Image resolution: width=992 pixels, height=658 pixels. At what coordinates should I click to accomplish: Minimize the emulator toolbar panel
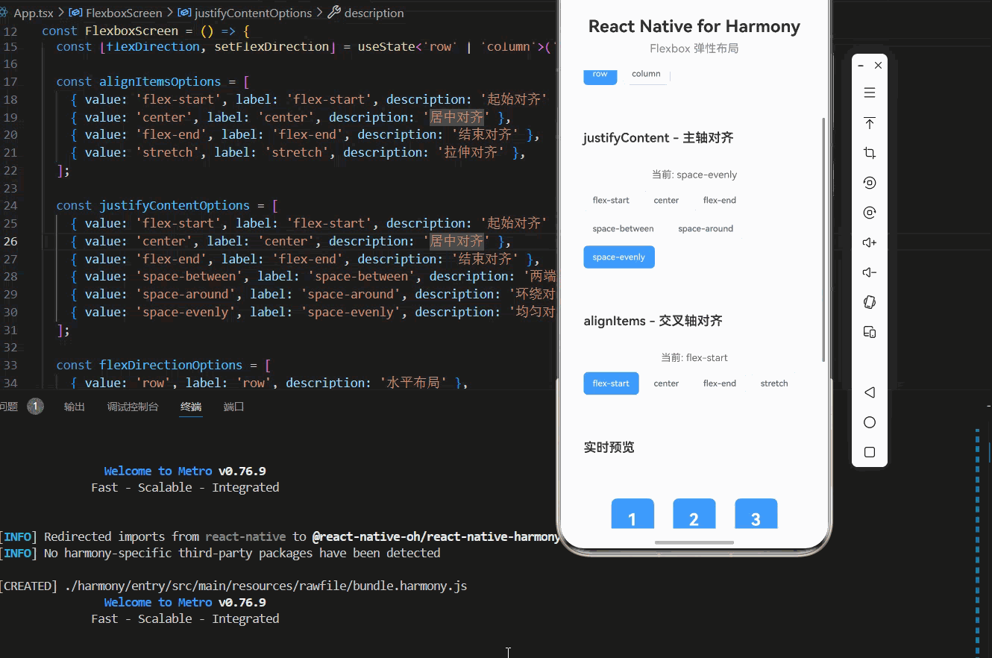point(861,66)
